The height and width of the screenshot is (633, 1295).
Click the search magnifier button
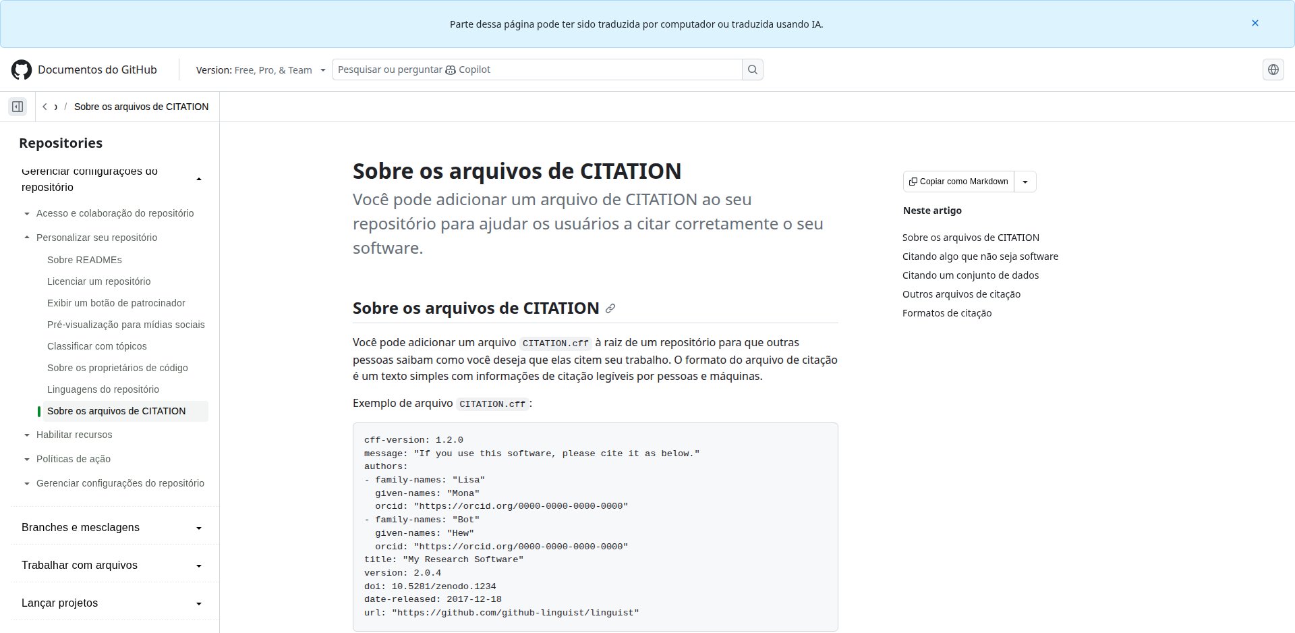click(x=753, y=70)
